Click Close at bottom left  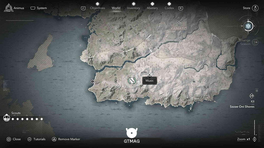pyautogui.click(x=17, y=139)
